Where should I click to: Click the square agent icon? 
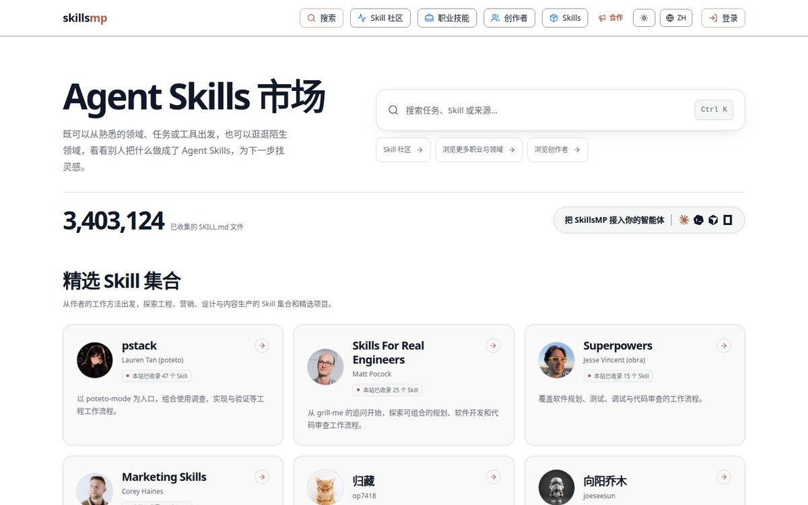(x=727, y=220)
